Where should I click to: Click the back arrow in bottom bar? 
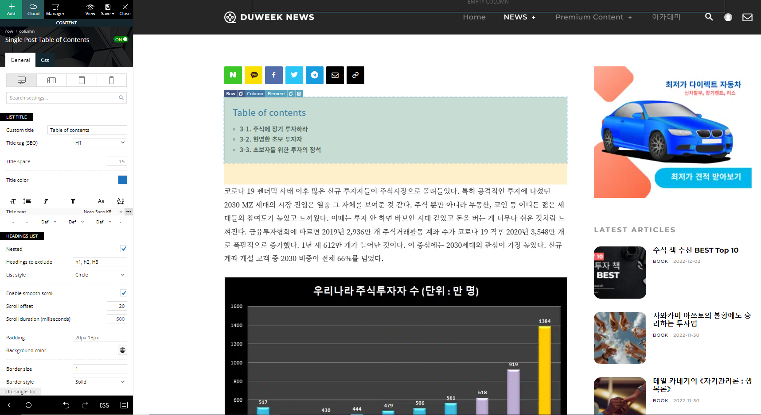[x=9, y=405]
